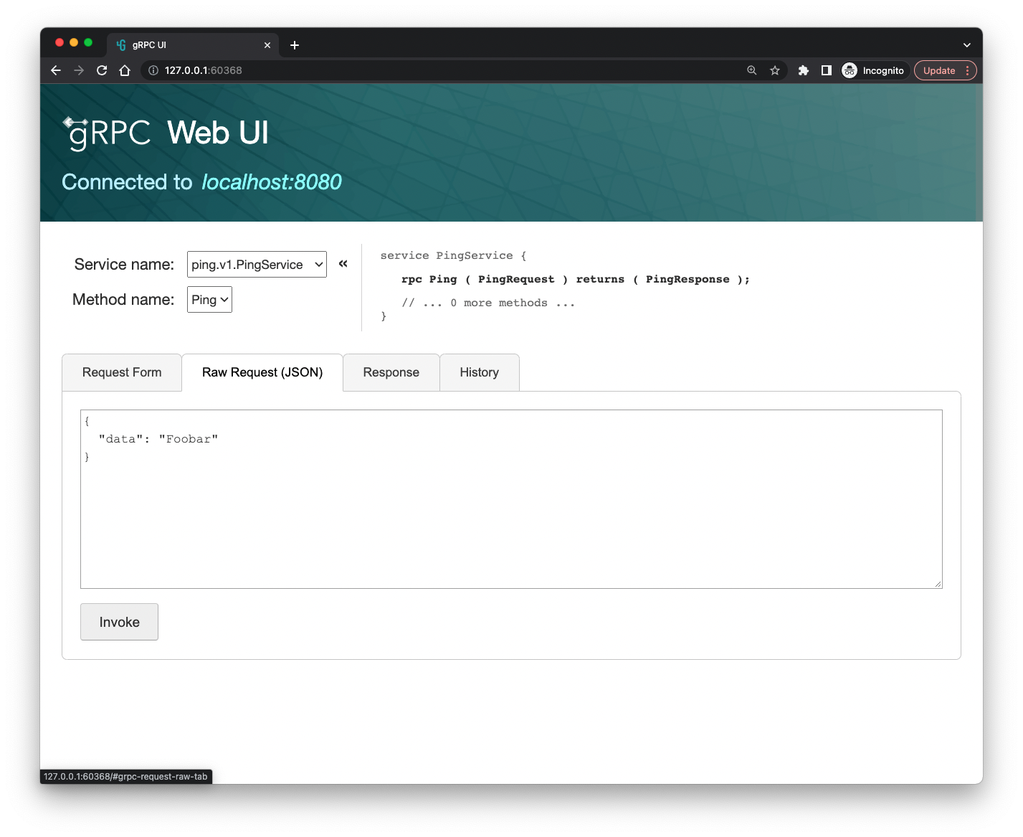Open the Service name dropdown
1023x837 pixels.
coord(257,265)
